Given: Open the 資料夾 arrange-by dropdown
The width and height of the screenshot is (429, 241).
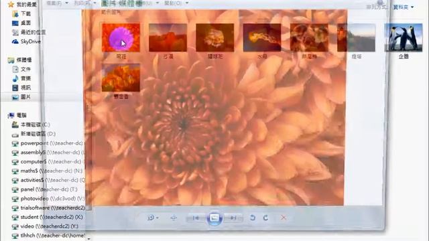Looking at the screenshot, I should tap(404, 7).
